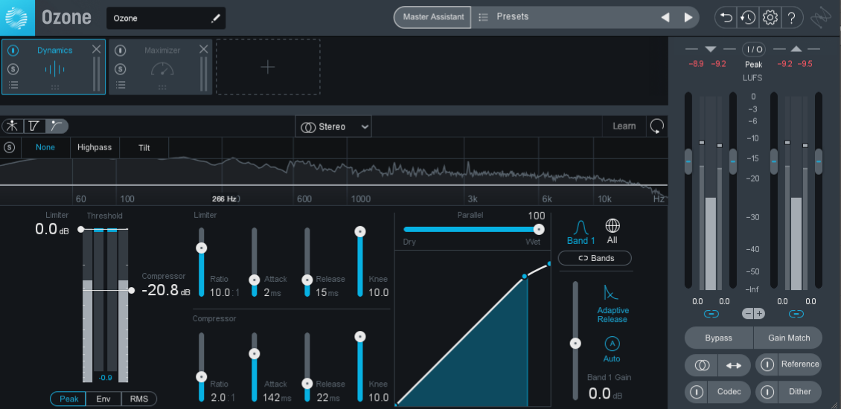Click the Undo arrow icon
Screen dimensions: 841x409
click(726, 18)
